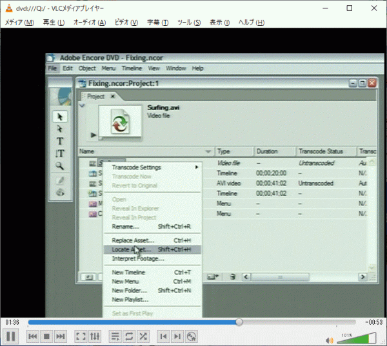Click the seek bar handle
The width and height of the screenshot is (387, 346).
[x=239, y=322]
